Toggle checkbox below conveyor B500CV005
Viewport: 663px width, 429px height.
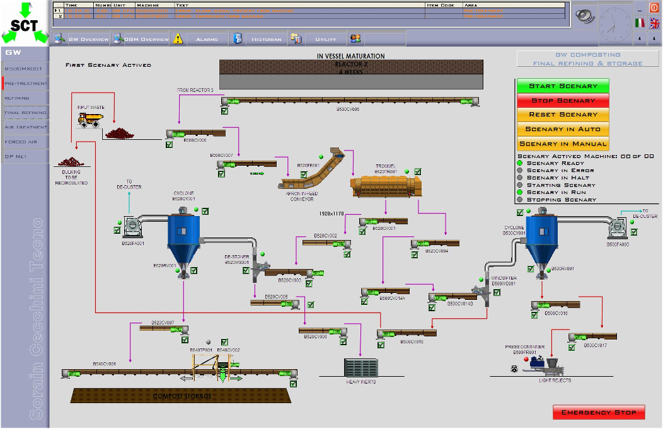click(x=224, y=111)
